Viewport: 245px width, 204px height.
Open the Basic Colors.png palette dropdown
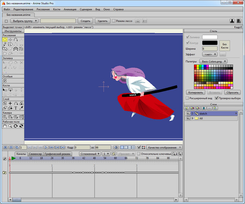214,61
